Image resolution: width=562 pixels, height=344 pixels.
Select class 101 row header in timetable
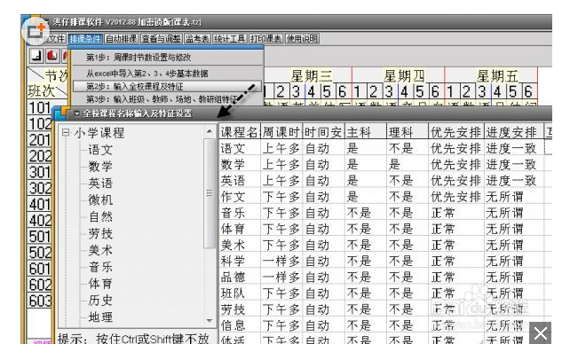(40, 108)
